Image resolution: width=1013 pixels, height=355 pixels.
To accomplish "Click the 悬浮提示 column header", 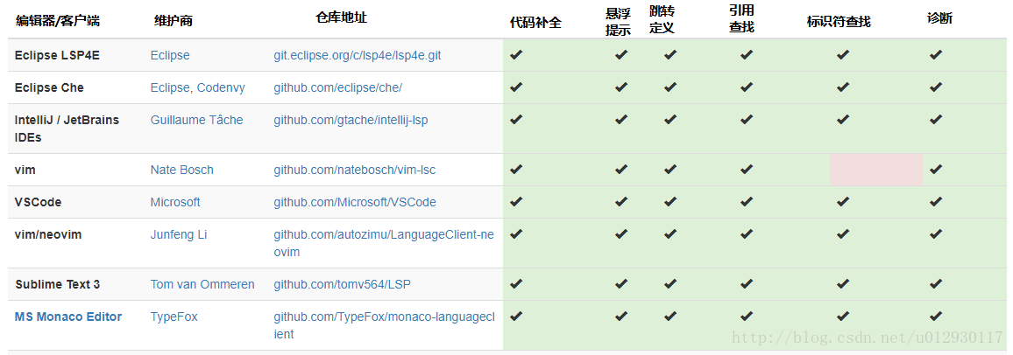I will tap(619, 21).
